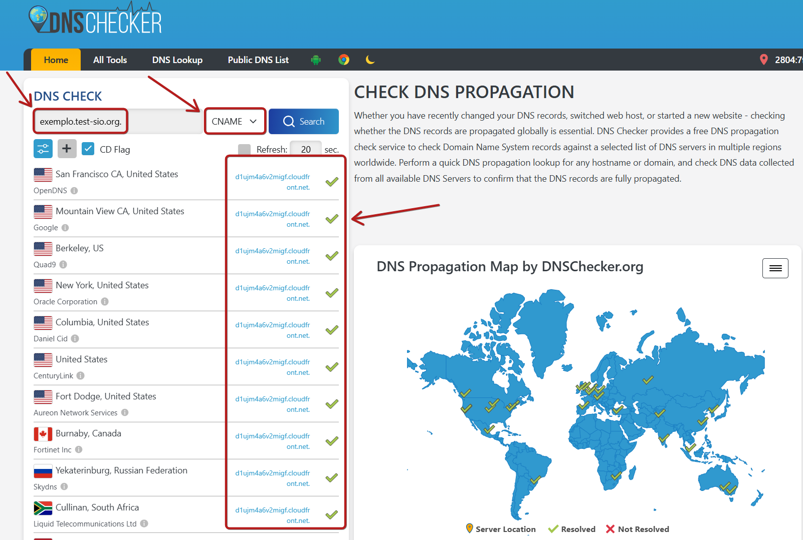The height and width of the screenshot is (540, 803).
Task: Show info for Fortinet Inc server
Action: (79, 450)
